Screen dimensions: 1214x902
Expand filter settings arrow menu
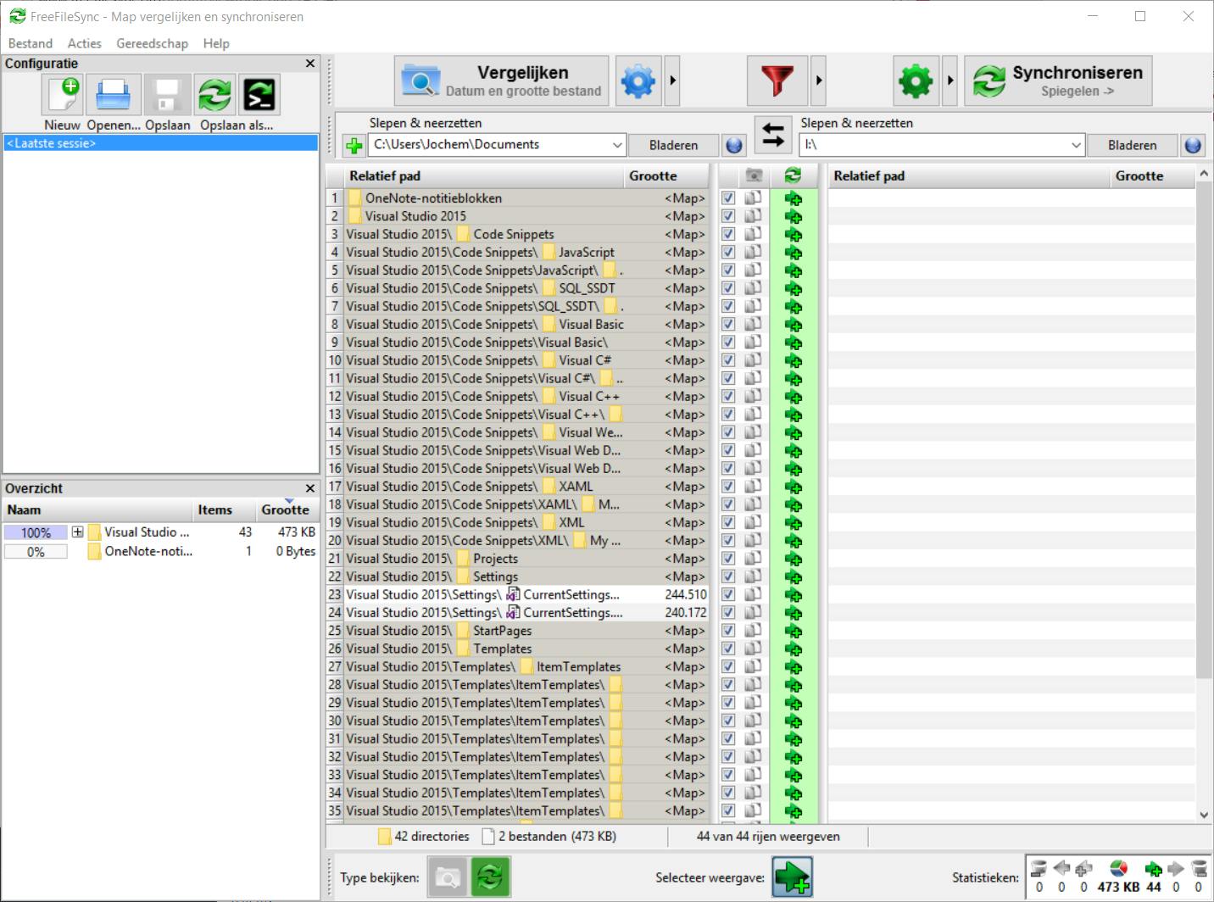coord(819,81)
